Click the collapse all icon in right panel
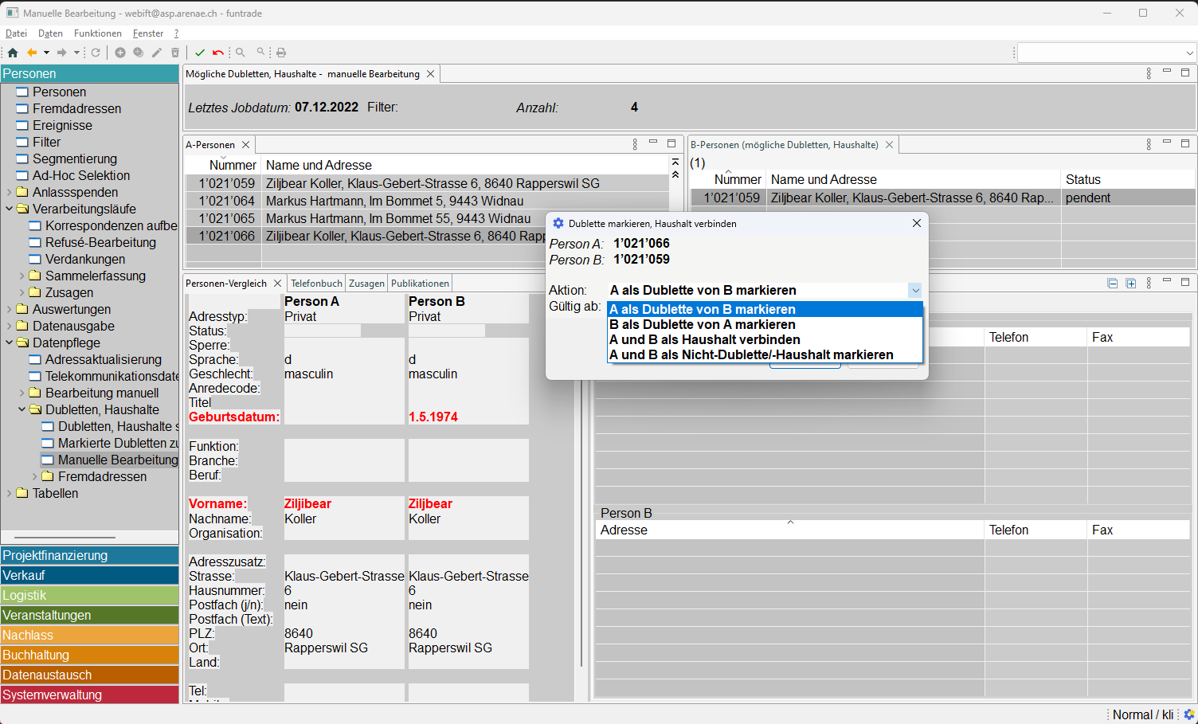The image size is (1198, 724). click(1113, 284)
